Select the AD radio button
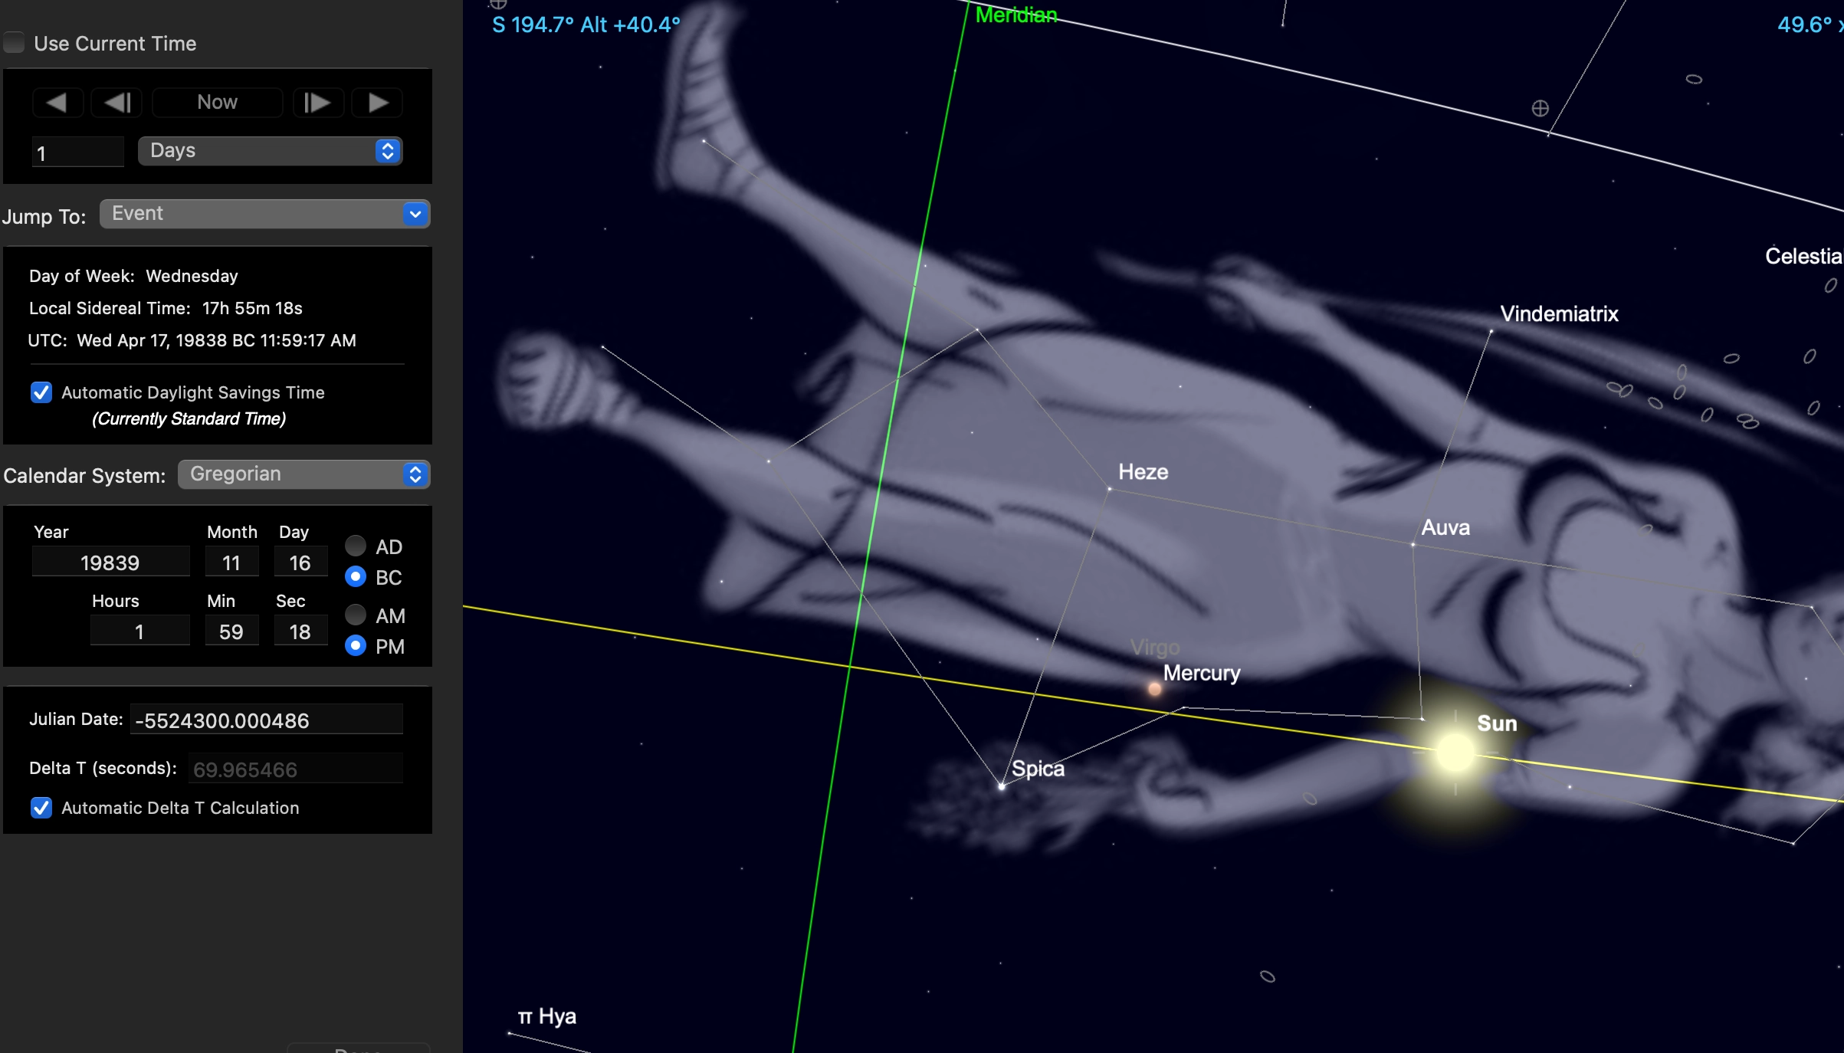Screen dimensions: 1844x1053 (x=356, y=546)
